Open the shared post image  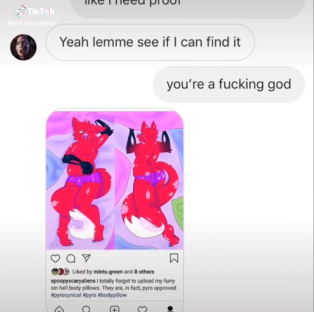point(115,180)
